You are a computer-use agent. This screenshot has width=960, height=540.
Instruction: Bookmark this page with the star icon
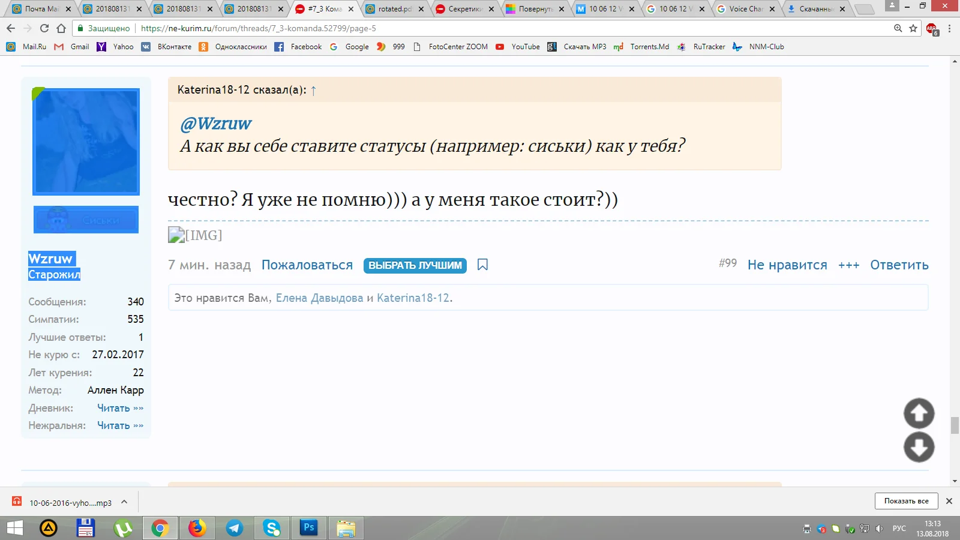click(913, 28)
